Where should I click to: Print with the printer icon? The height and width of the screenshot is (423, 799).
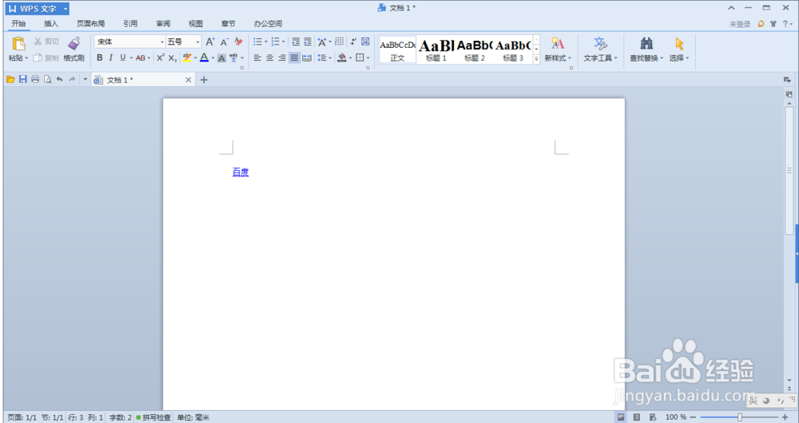coord(35,79)
